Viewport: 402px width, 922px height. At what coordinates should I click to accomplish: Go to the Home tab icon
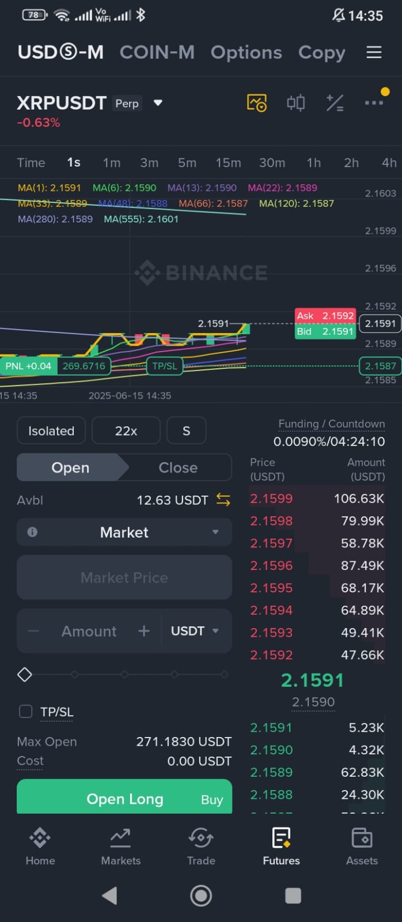pos(40,837)
